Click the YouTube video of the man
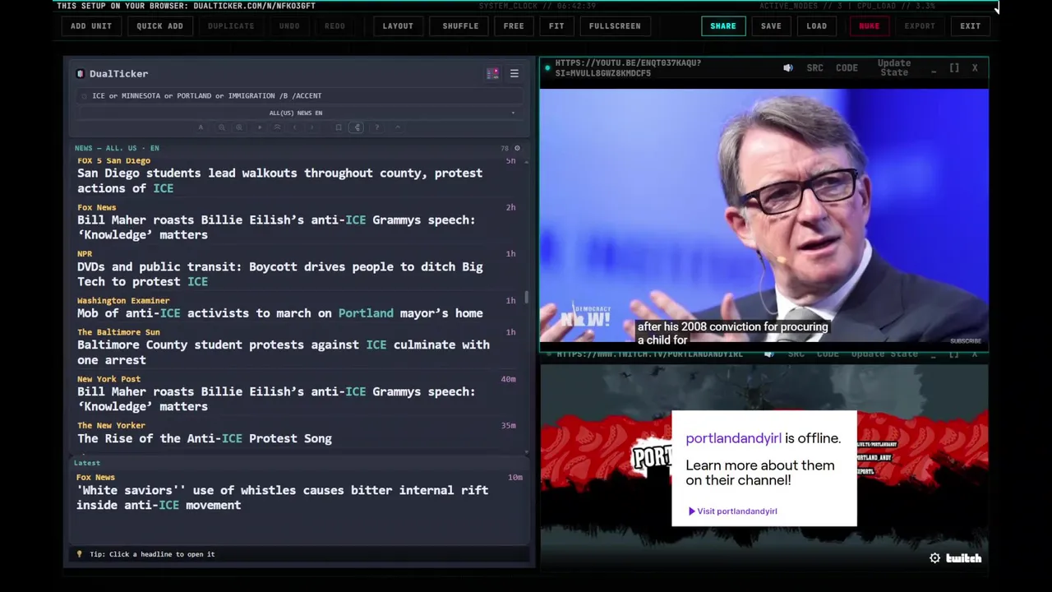1052x592 pixels. (x=764, y=215)
